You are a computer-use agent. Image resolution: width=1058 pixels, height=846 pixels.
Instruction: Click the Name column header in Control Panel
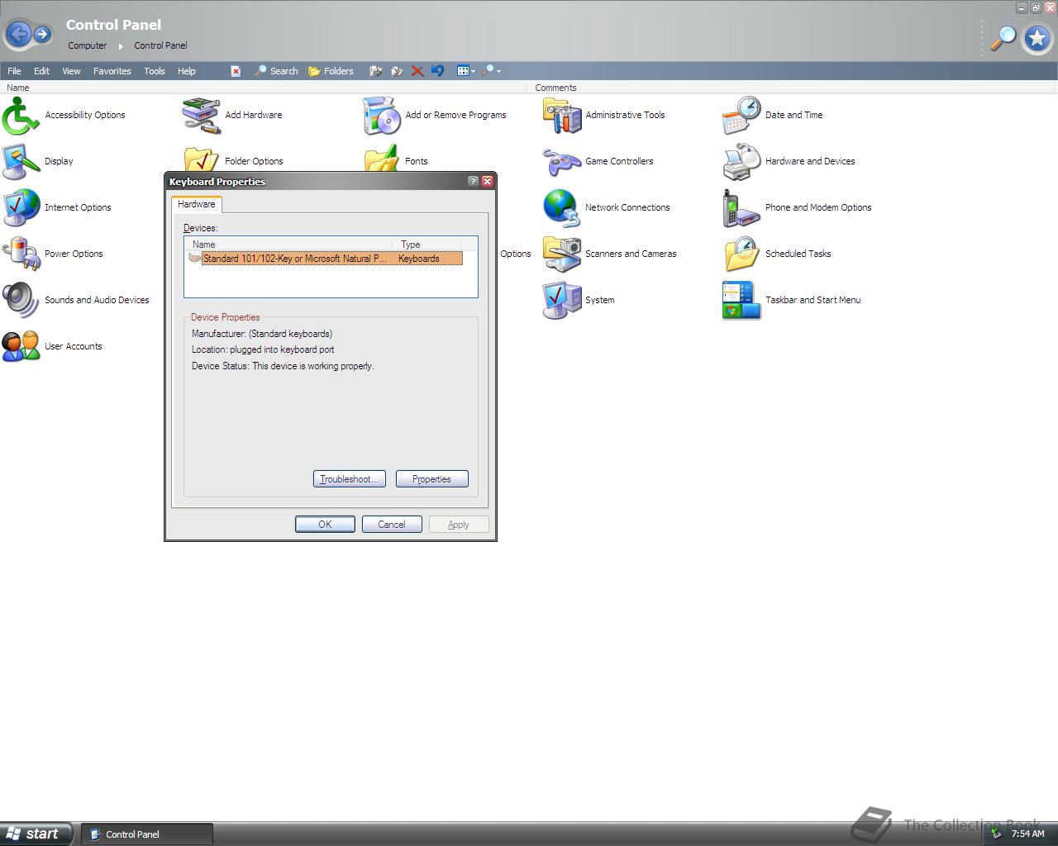(x=263, y=88)
